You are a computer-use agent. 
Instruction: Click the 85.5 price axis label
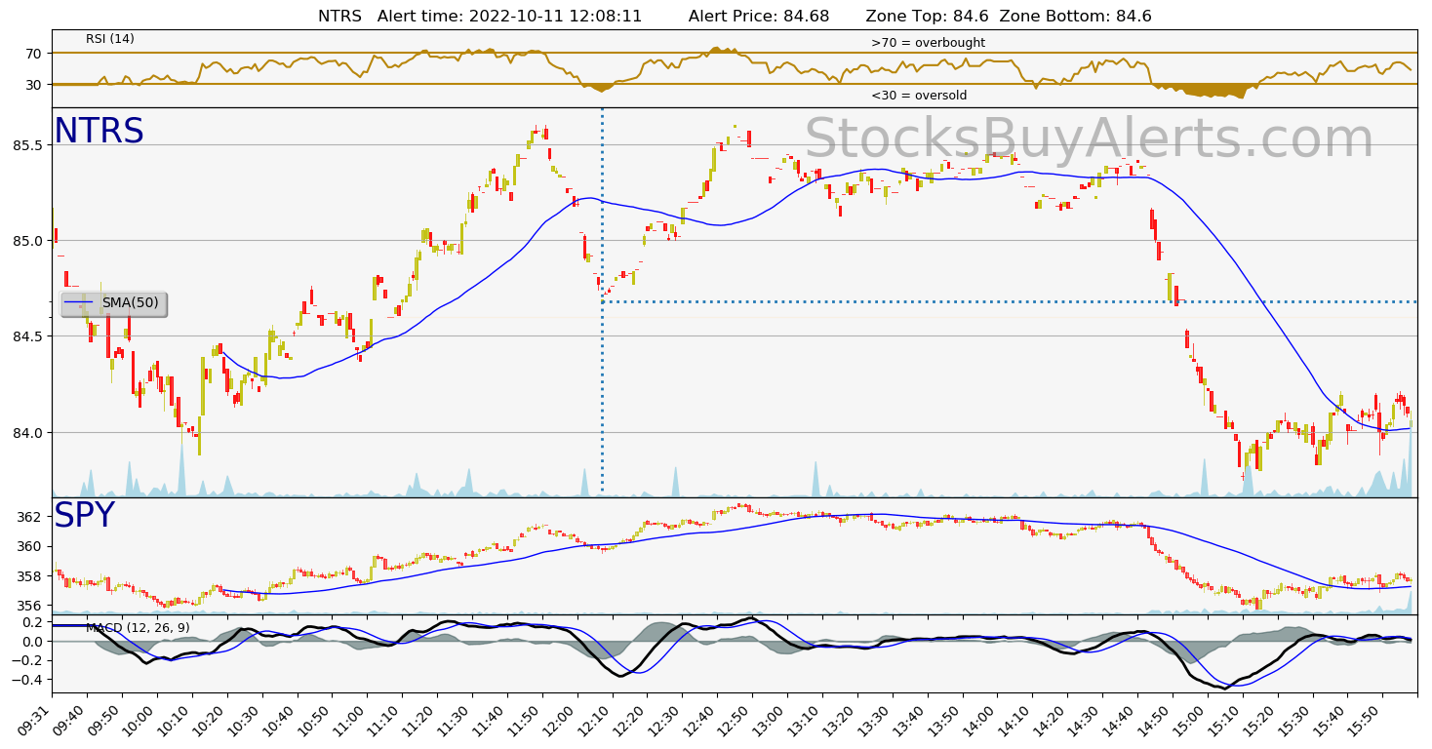(29, 145)
